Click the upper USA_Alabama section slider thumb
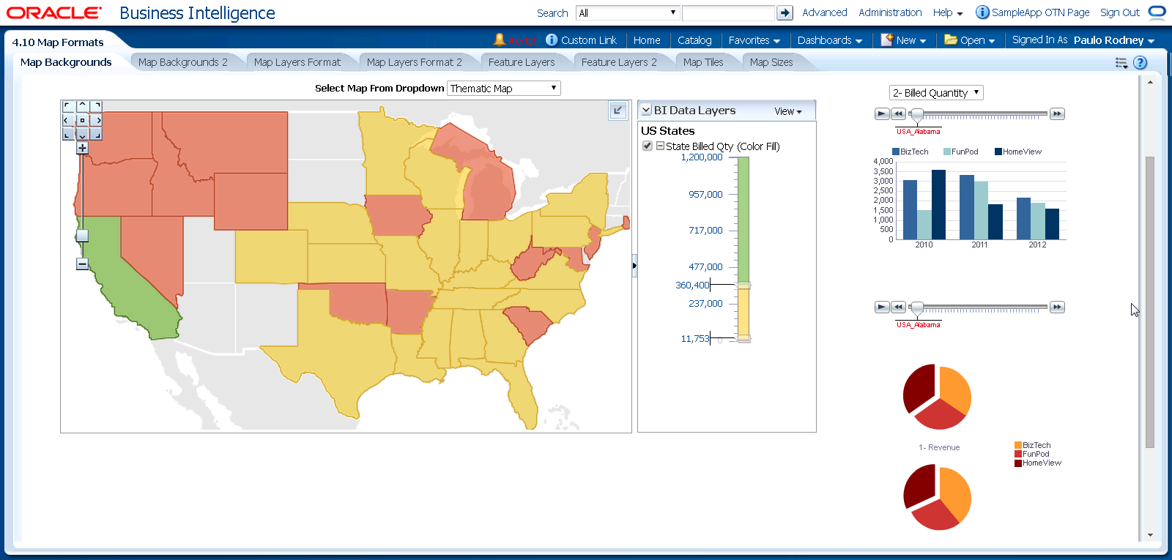The width and height of the screenshot is (1172, 560). [917, 115]
